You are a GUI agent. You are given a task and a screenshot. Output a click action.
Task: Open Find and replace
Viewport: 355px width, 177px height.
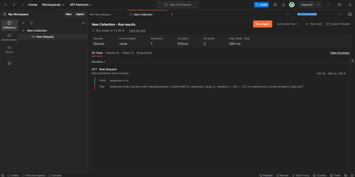tap(33, 176)
